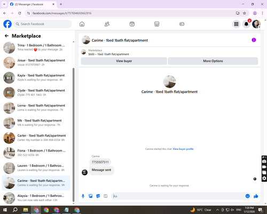Open Chrome profile icon

[255, 13]
